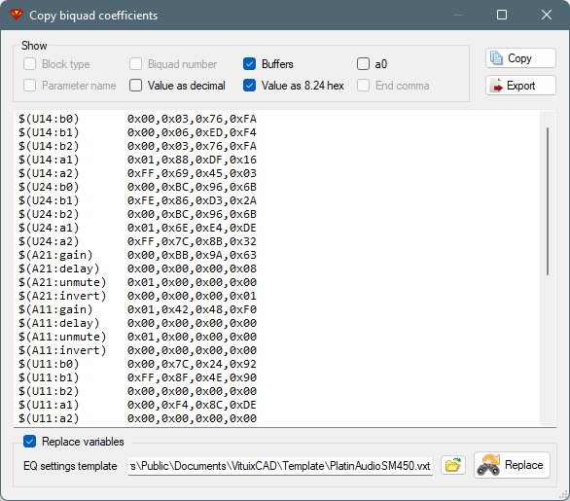
Task: Click the EQ settings template path field
Action: pos(280,466)
